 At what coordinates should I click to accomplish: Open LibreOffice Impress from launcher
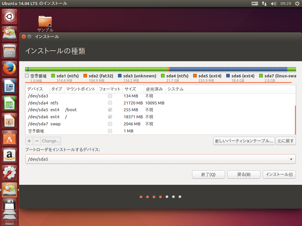(x=9, y=121)
